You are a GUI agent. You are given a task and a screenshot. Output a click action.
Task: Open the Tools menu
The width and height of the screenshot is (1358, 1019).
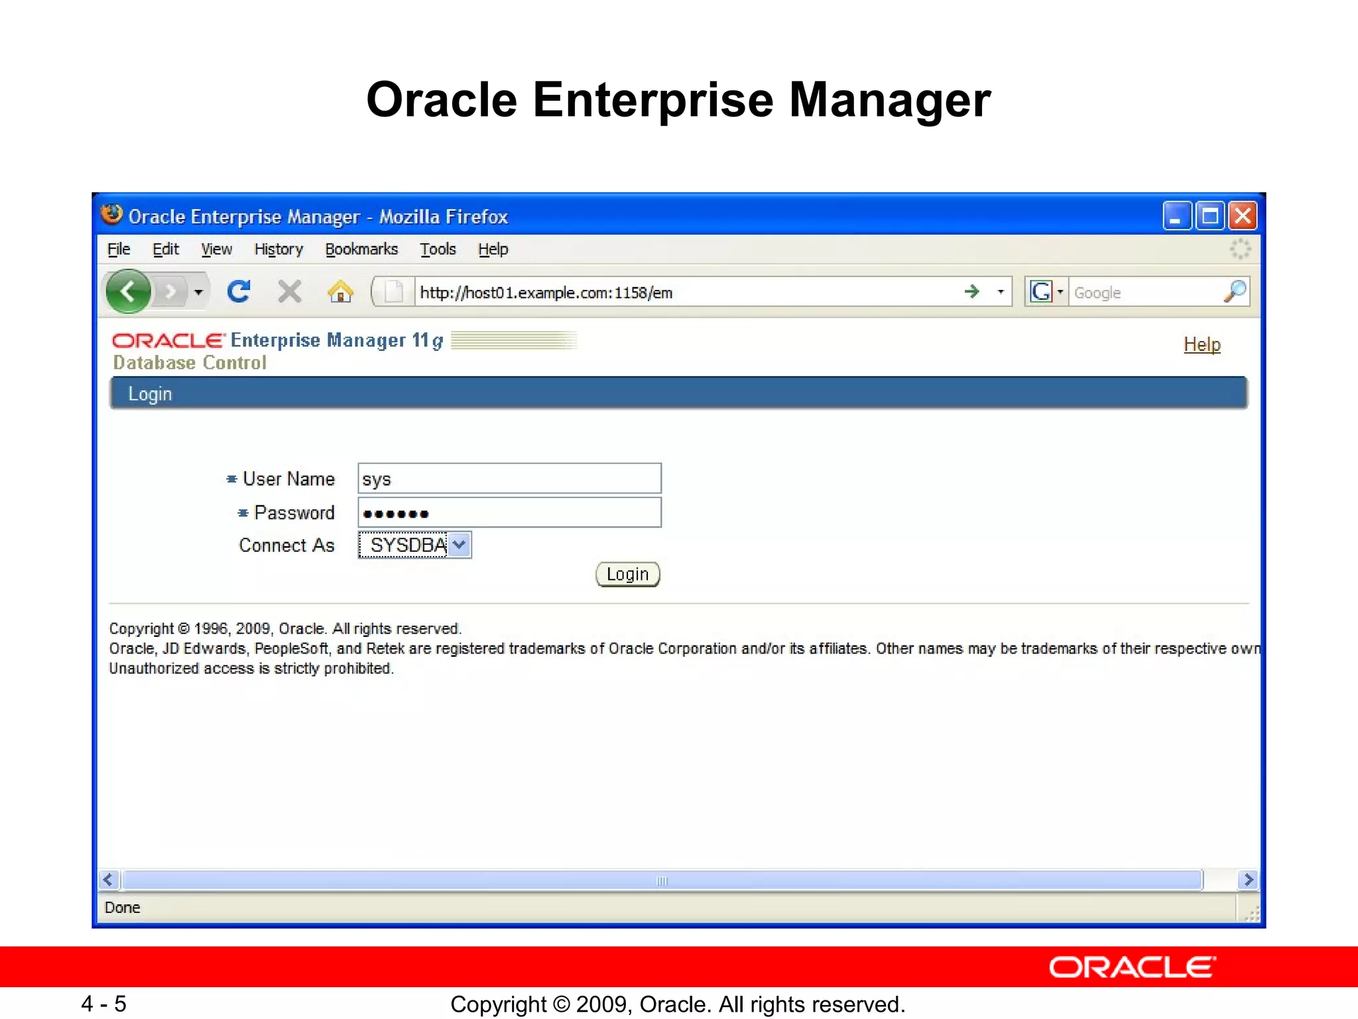pyautogui.click(x=438, y=249)
